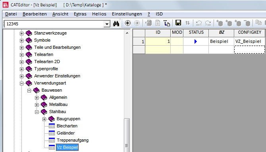Open the Bearbeiten menu
266x152 pixels.
[x=35, y=14]
